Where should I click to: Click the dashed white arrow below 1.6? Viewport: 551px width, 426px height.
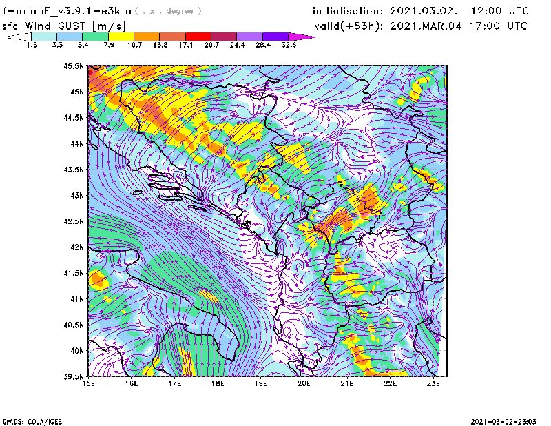click(x=19, y=37)
